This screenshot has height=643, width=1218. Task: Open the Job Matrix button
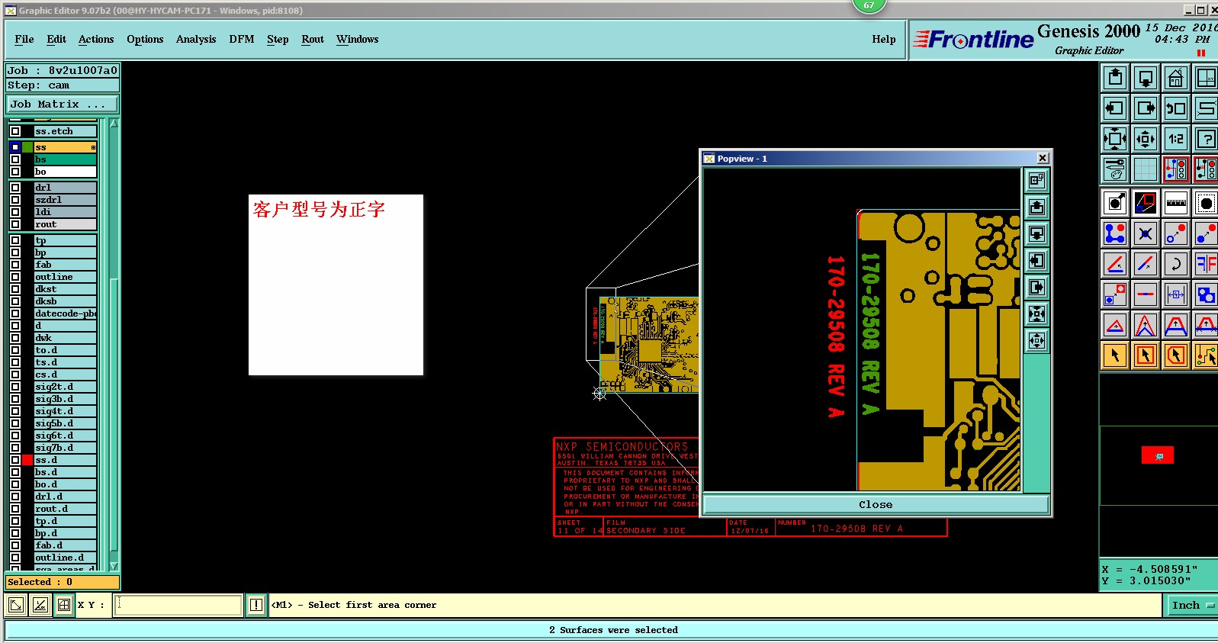(63, 104)
